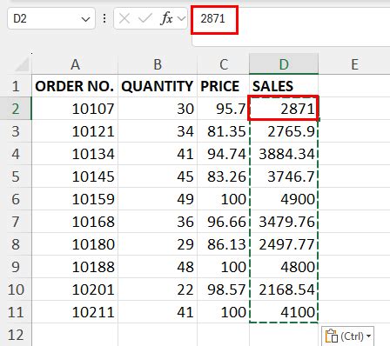The width and height of the screenshot is (390, 346).
Task: Click quantity cell with value 30
Action: pyautogui.click(x=158, y=109)
